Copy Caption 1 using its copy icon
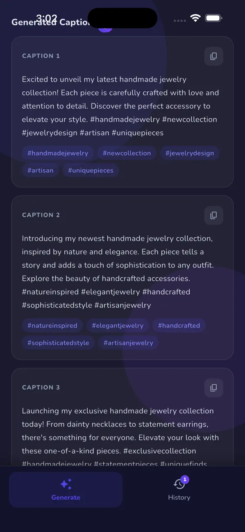245x532 pixels. 213,56
